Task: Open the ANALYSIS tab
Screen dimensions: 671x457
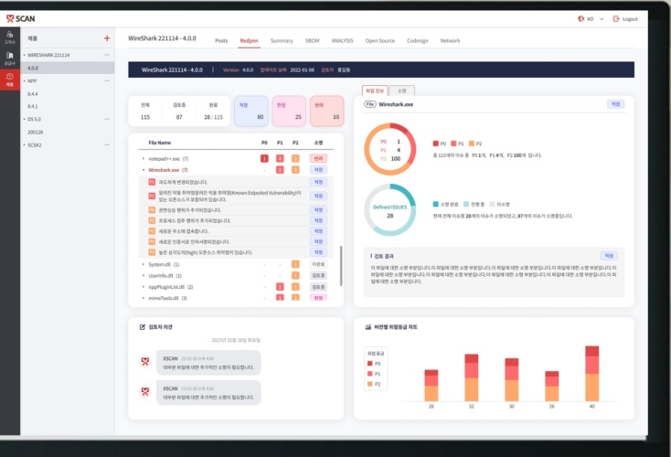Action: click(x=342, y=40)
